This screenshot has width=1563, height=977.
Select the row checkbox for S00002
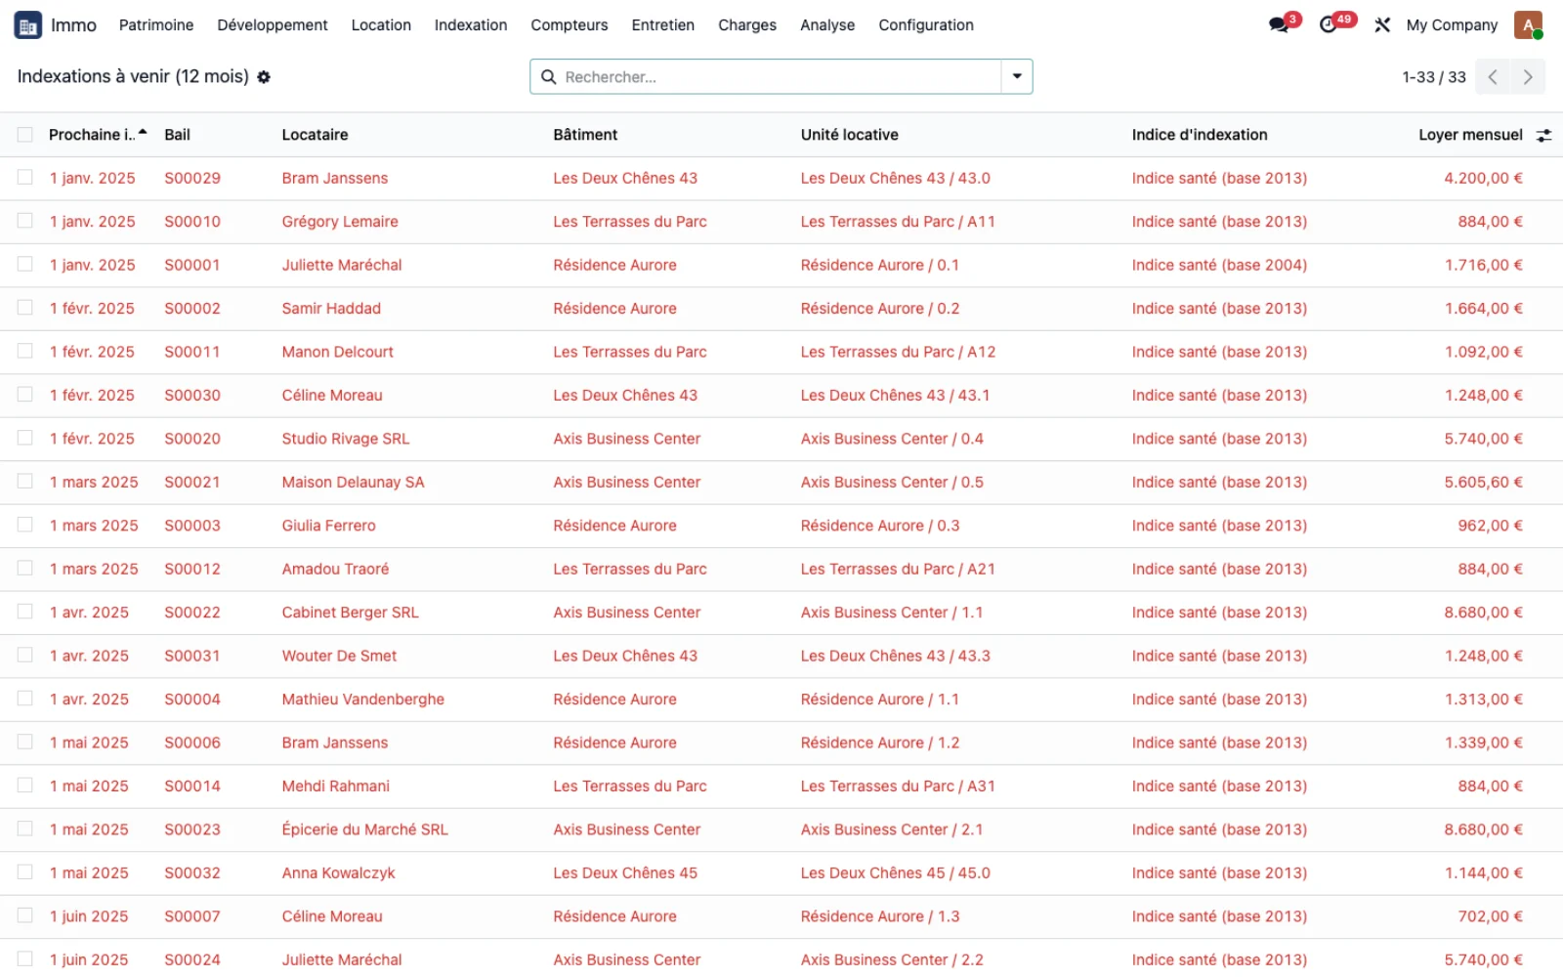point(25,308)
